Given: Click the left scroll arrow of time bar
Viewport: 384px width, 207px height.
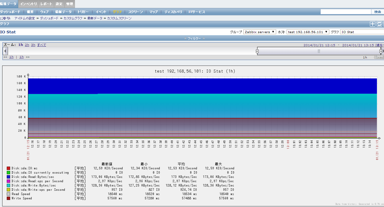Looking at the screenshot, I should [x=5, y=51].
